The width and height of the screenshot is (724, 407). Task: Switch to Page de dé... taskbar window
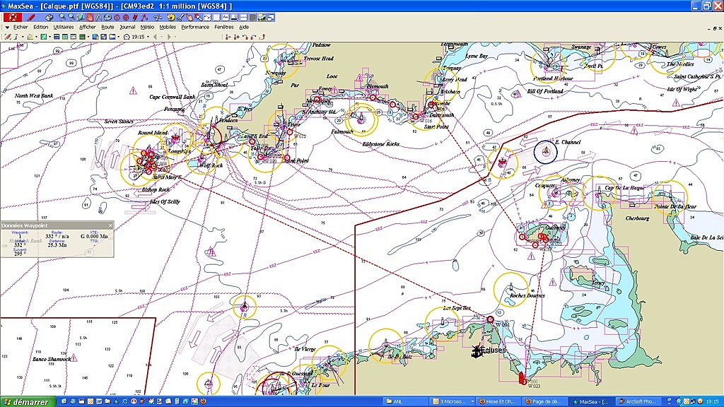[545, 401]
